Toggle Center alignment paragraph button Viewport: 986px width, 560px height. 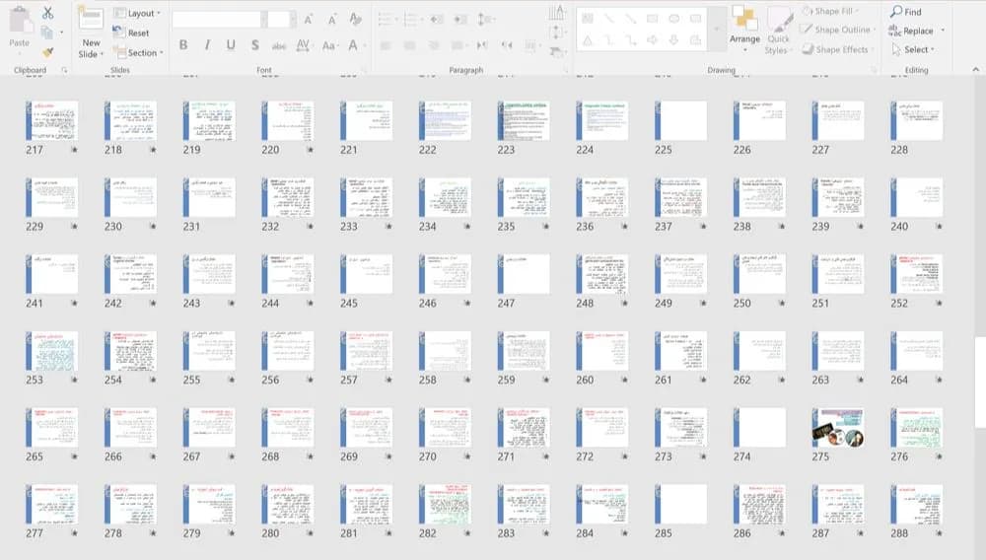409,46
